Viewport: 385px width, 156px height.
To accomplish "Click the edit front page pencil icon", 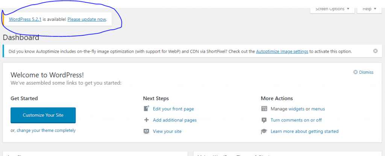I will coord(146,109).
